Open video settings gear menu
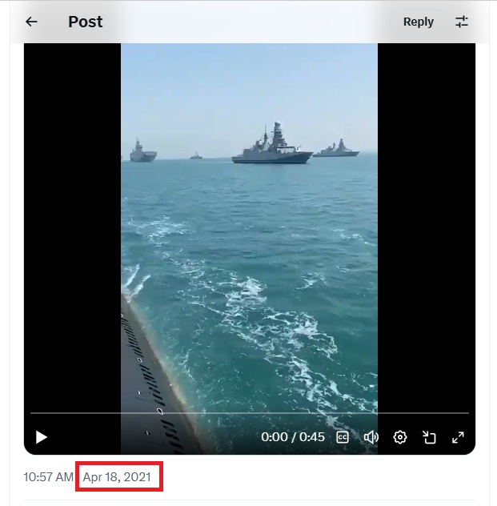Image resolution: width=497 pixels, height=506 pixels. (x=400, y=437)
